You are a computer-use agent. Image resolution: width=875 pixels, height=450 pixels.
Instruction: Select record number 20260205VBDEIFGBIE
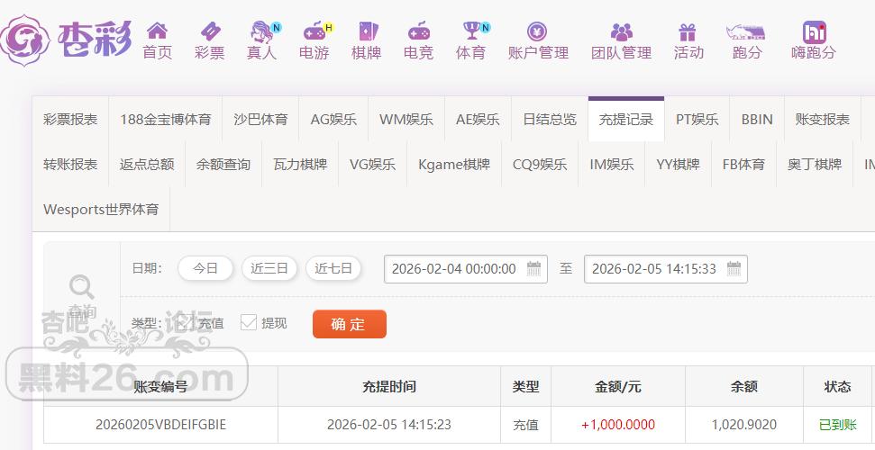(x=160, y=425)
